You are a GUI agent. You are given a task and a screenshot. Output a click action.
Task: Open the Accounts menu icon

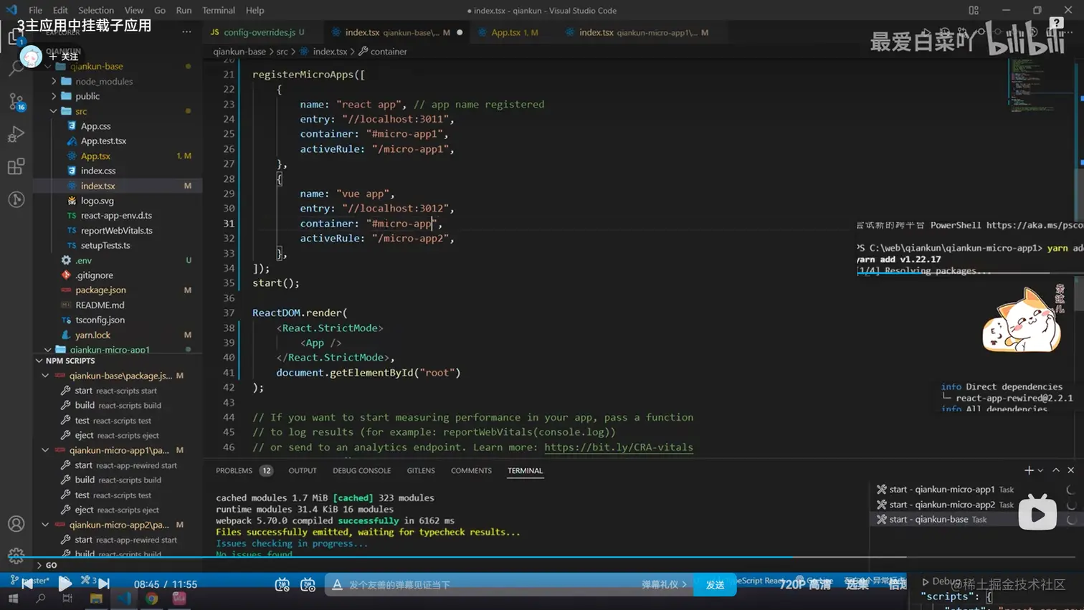(16, 524)
